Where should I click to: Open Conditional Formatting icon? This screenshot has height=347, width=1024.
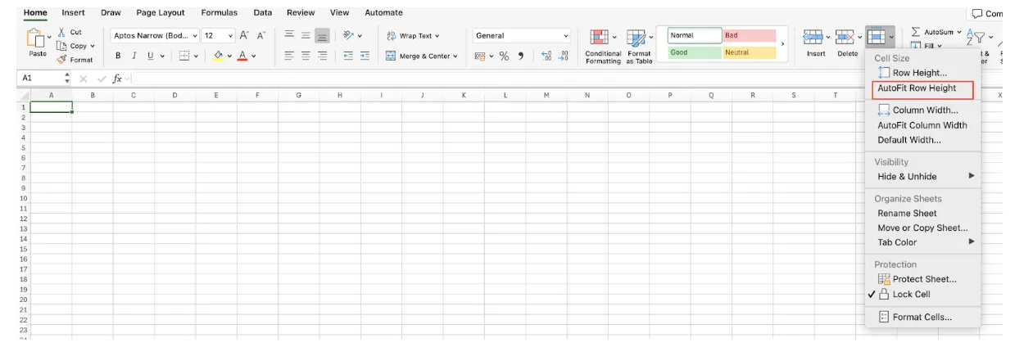tap(600, 38)
